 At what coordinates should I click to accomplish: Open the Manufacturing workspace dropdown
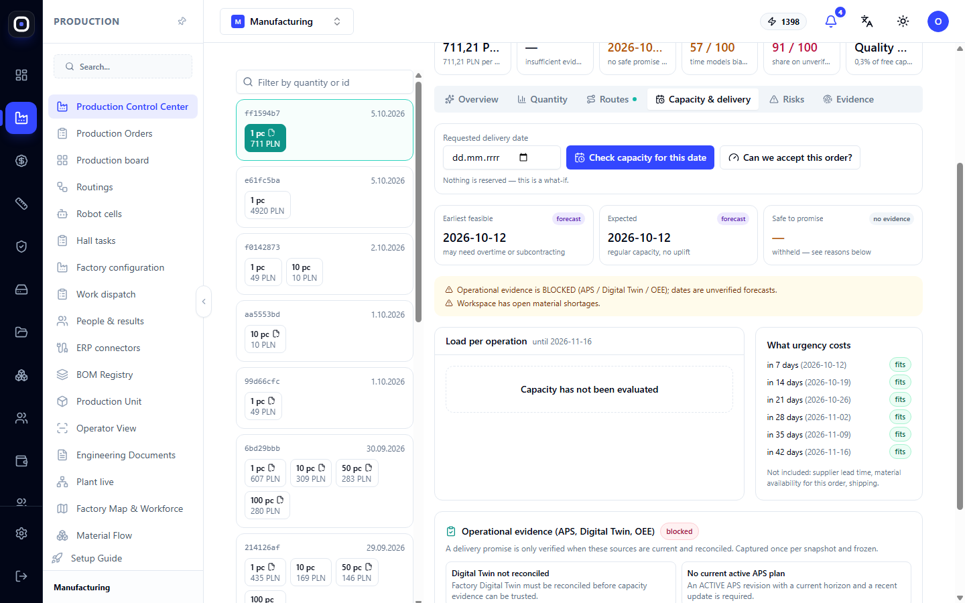click(287, 21)
